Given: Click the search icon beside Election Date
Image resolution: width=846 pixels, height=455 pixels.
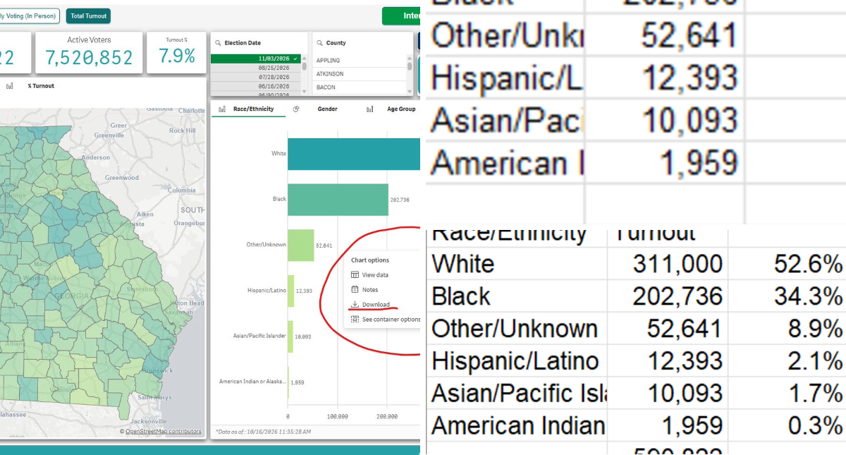Looking at the screenshot, I should [x=219, y=43].
